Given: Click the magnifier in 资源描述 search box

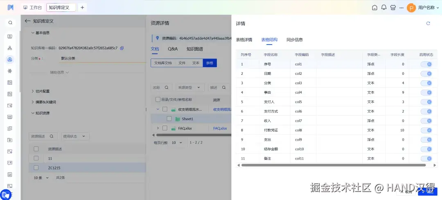Looking at the screenshot, I should 52,136.
